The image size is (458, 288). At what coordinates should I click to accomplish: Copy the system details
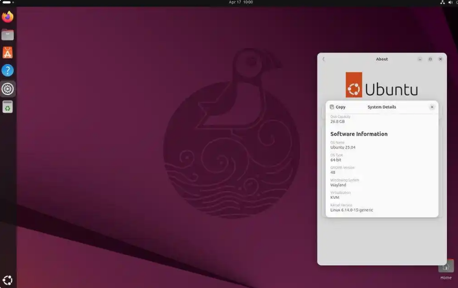click(338, 107)
